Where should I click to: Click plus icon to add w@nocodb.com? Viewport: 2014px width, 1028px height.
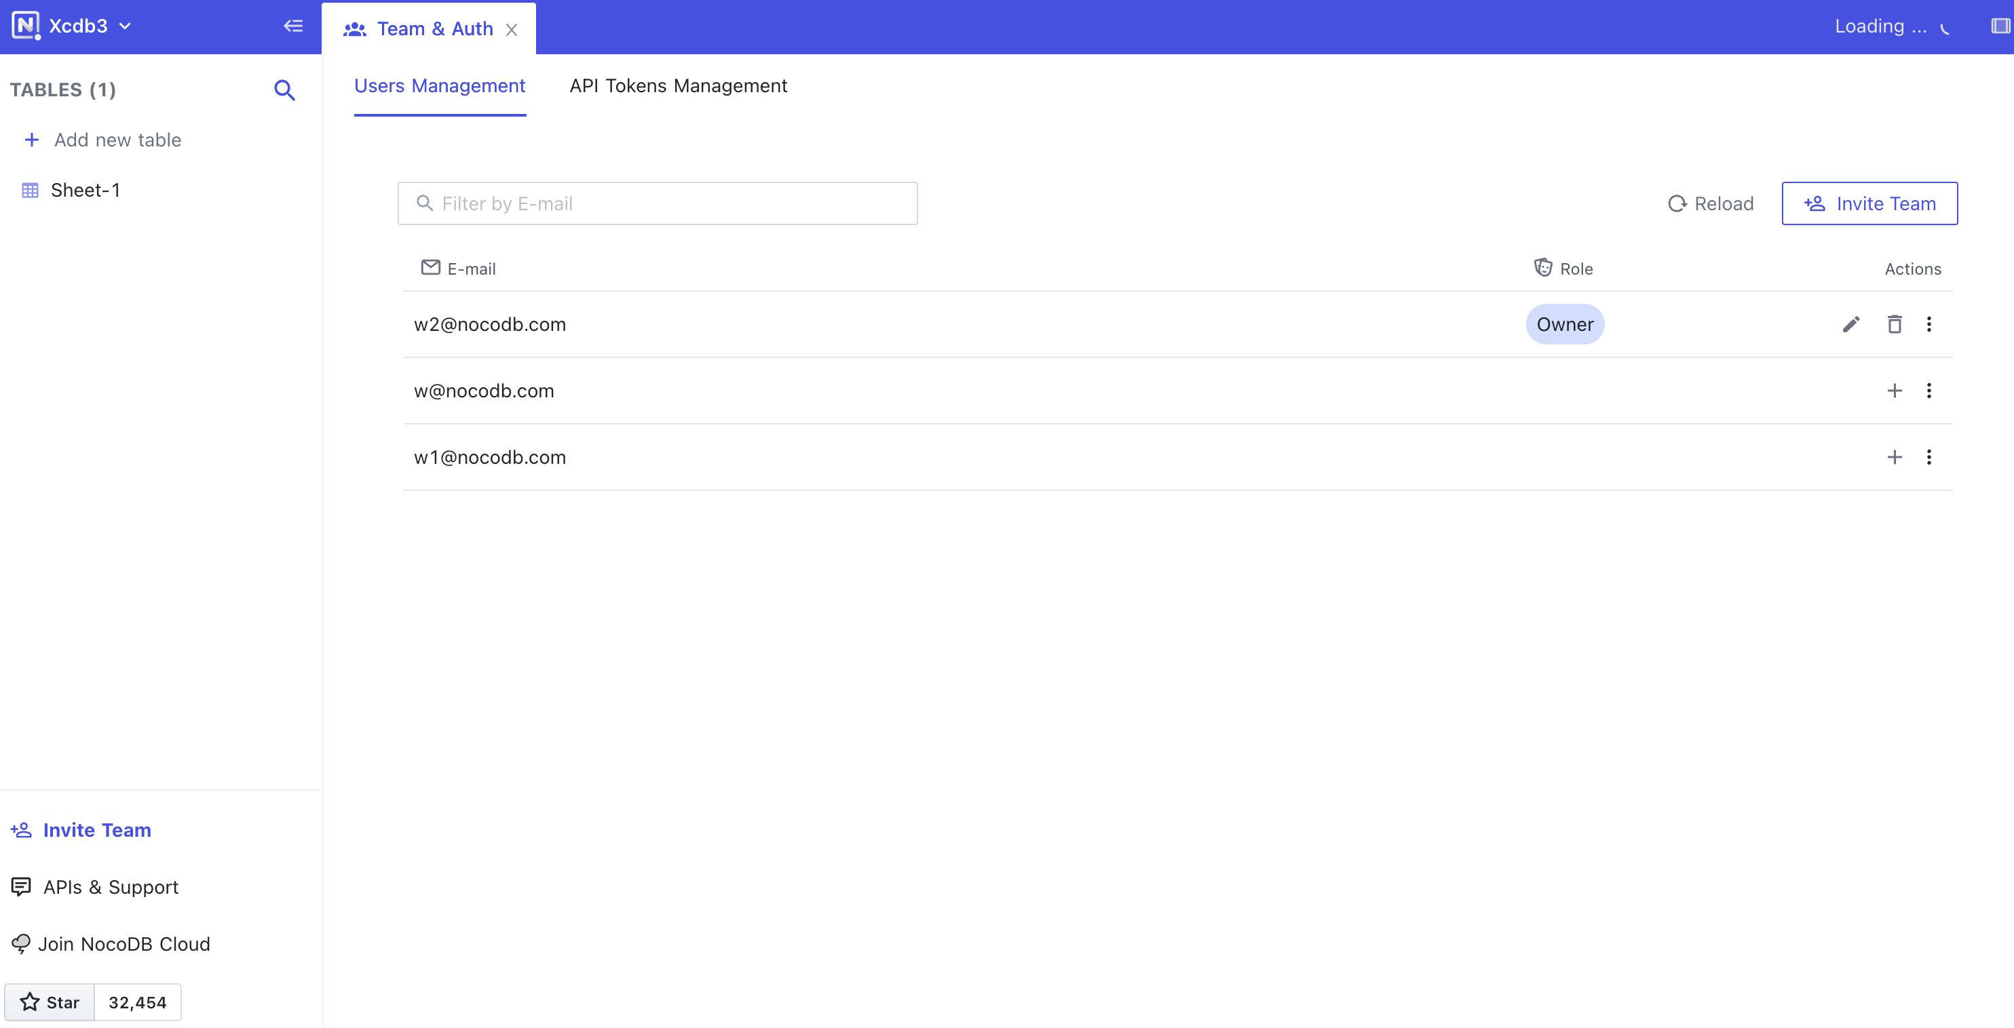(1894, 391)
